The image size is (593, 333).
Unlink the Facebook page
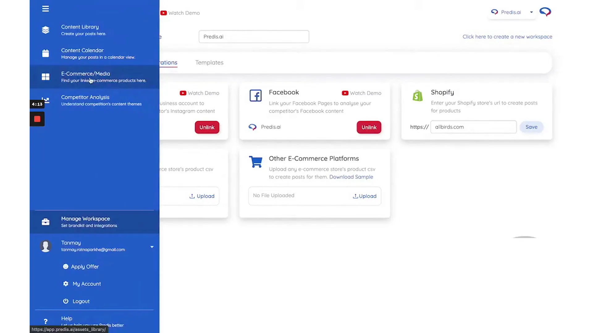369,127
